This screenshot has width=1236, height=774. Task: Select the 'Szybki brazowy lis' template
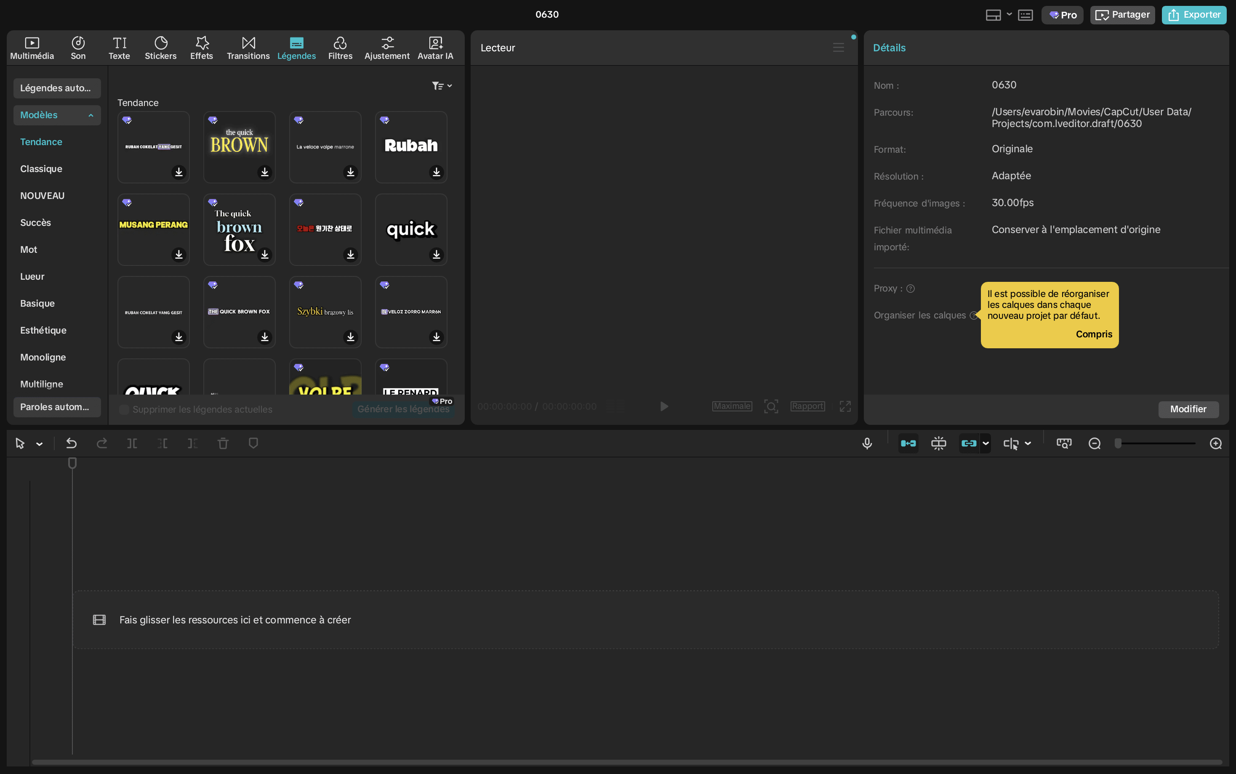[x=325, y=312]
